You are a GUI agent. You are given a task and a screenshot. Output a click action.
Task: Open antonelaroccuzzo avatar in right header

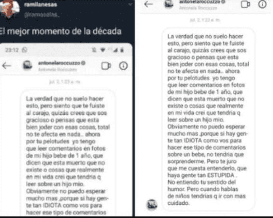tap(169, 4)
